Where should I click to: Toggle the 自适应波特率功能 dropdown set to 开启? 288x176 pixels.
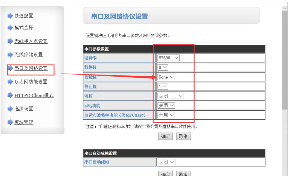pos(166,115)
